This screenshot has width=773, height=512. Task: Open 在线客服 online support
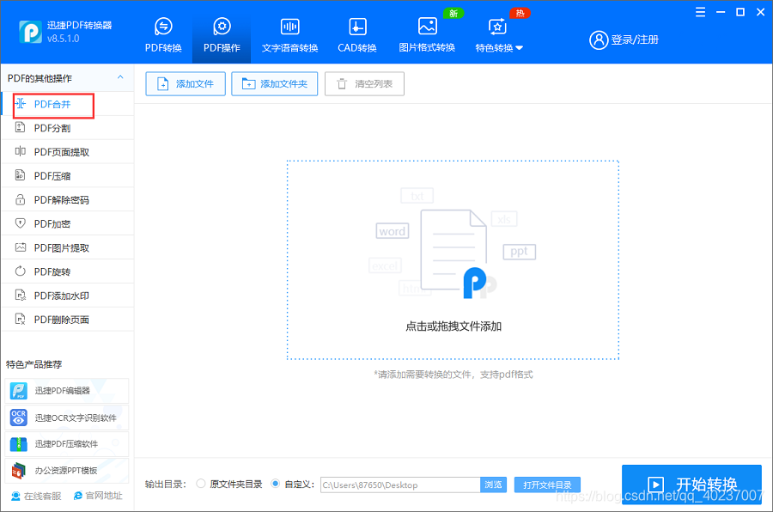click(36, 496)
